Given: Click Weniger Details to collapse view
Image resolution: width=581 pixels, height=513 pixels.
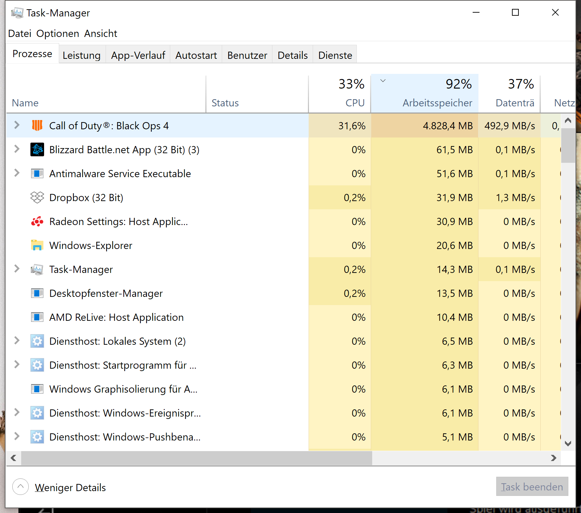Looking at the screenshot, I should [x=70, y=487].
